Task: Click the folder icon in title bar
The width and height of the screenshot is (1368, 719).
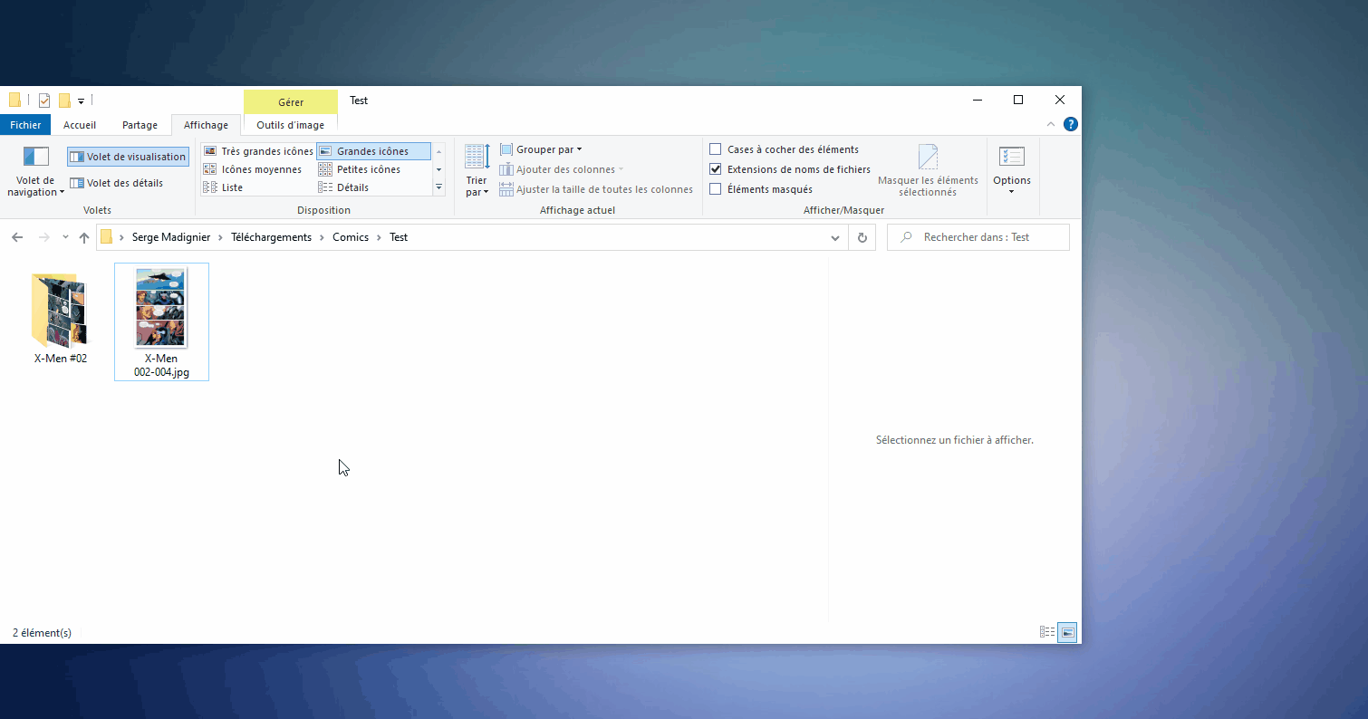Action: (x=15, y=101)
